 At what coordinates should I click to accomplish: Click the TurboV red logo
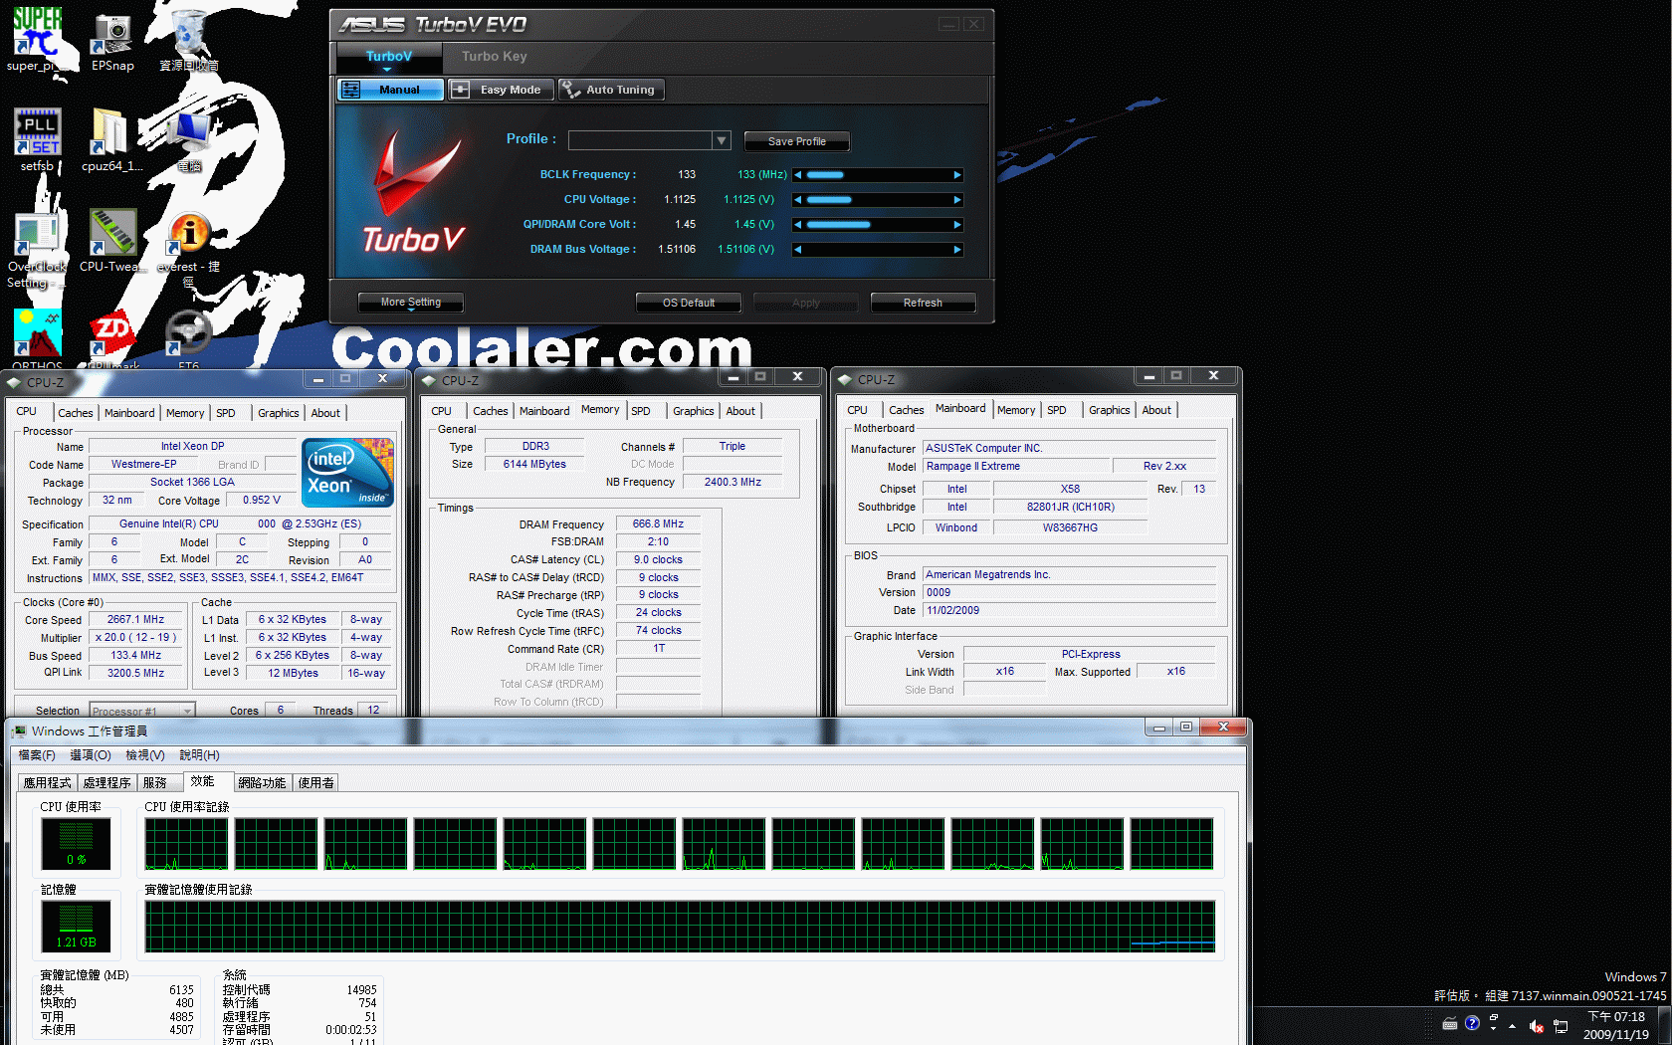415,194
